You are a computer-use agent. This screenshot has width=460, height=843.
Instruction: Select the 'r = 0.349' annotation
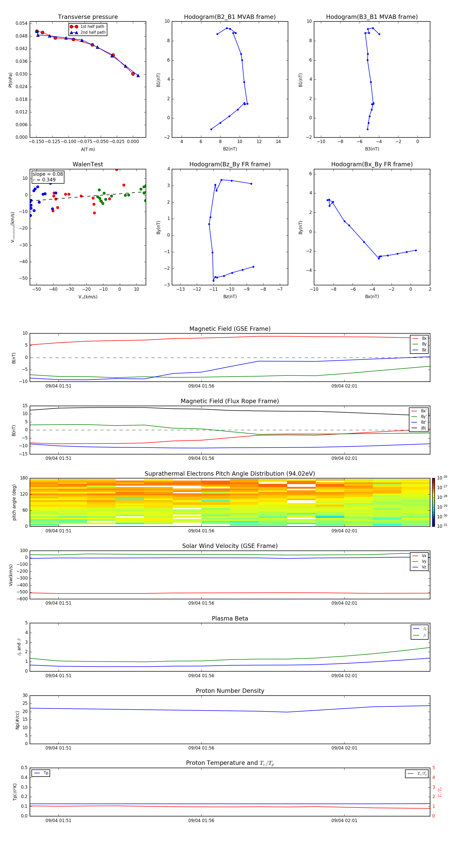point(44,180)
